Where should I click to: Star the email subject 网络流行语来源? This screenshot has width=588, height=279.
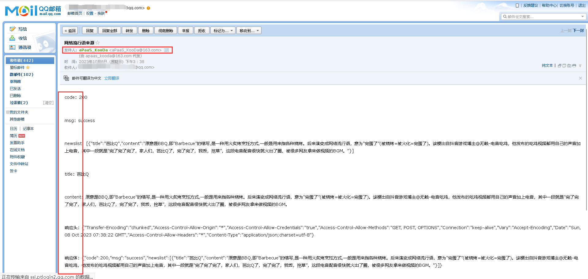pyautogui.click(x=97, y=43)
